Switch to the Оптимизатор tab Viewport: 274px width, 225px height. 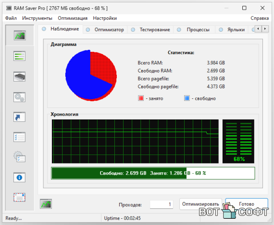pos(105,30)
